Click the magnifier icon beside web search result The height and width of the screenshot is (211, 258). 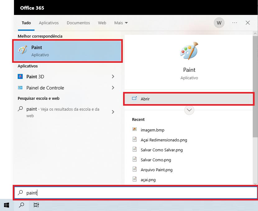pyautogui.click(x=20, y=109)
